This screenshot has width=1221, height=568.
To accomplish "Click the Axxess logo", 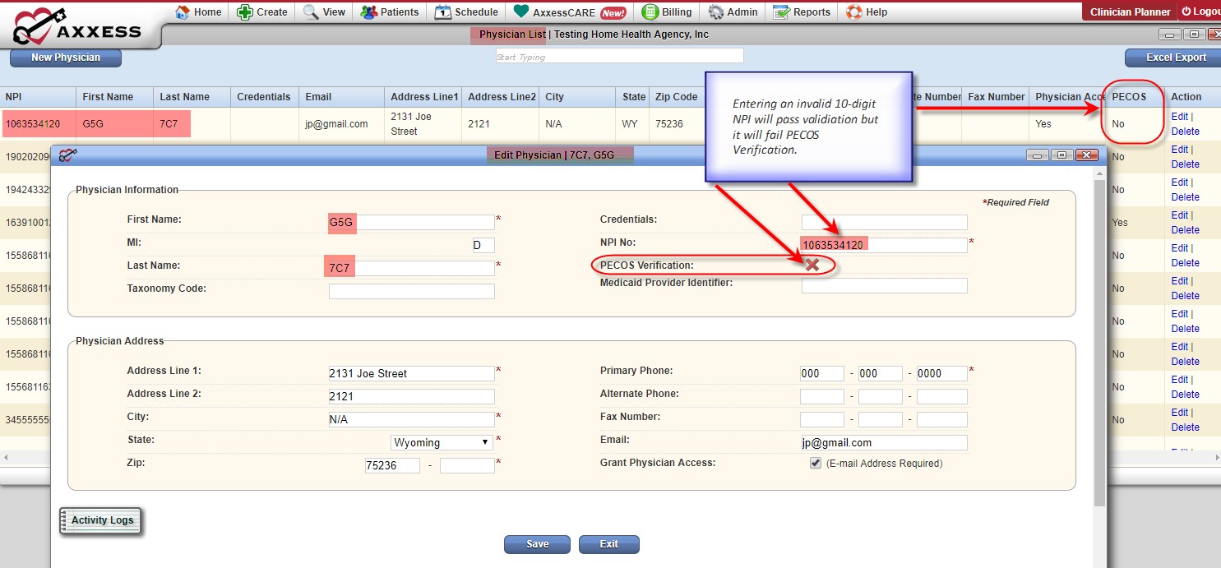I will [78, 27].
